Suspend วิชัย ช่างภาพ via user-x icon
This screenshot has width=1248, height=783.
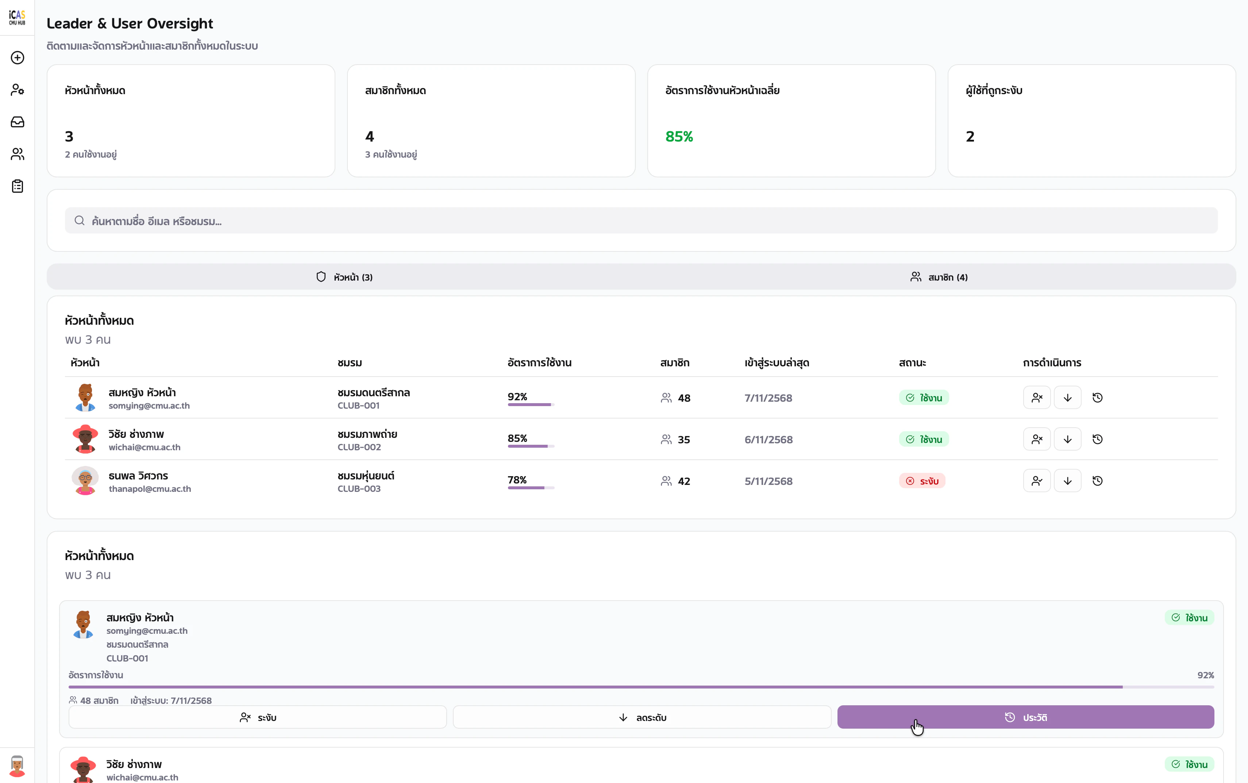1037,439
